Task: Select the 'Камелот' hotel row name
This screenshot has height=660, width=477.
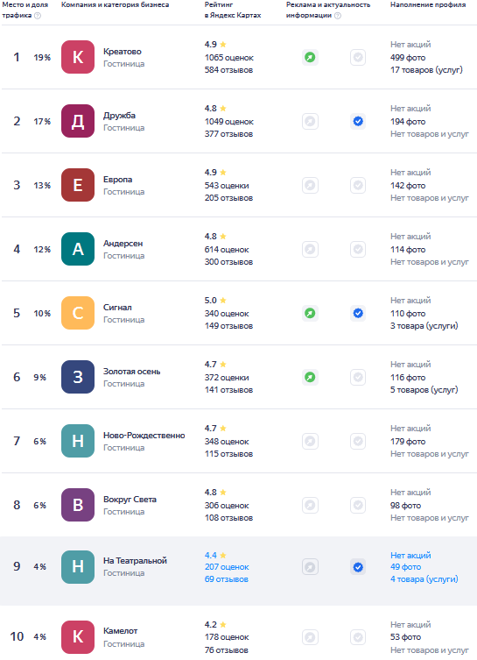Action: tap(121, 630)
